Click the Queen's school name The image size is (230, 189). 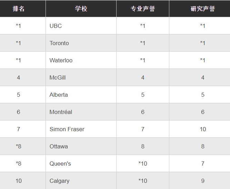click(x=60, y=164)
